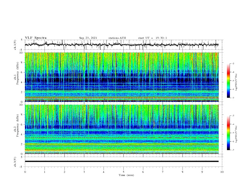This screenshot has width=250, height=193.
Task: Click the ch.2 color bar 'log(PSD)(V²/Hz)' label
Action: [x=236, y=134]
